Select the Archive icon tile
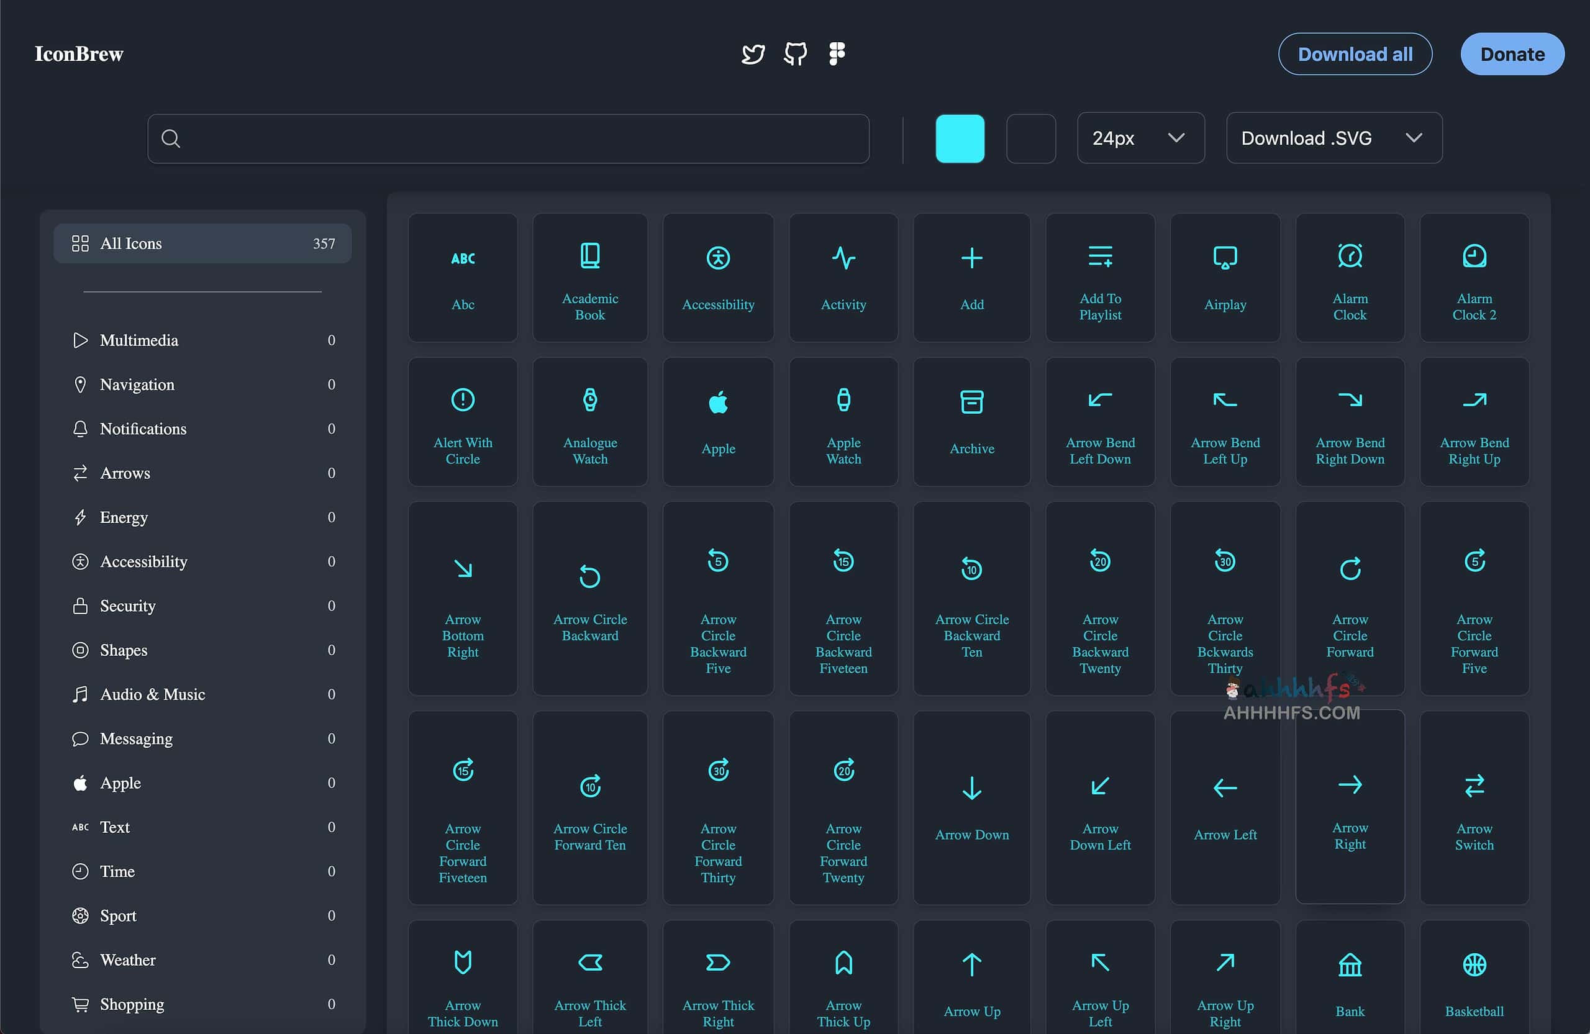Image resolution: width=1590 pixels, height=1034 pixels. pos(971,421)
